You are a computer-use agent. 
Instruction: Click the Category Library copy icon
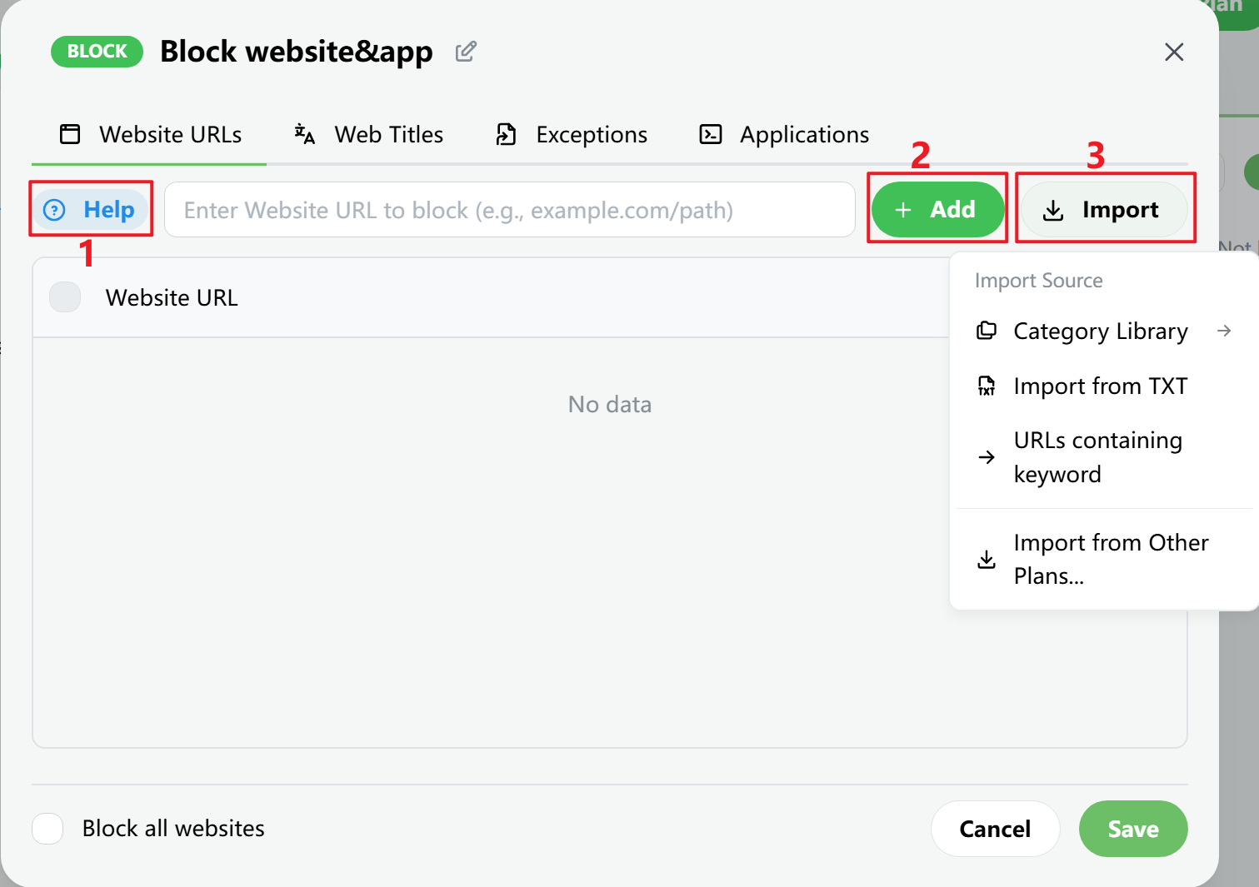(987, 331)
